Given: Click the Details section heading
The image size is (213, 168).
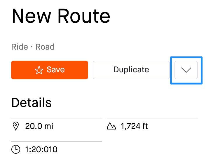Looking at the screenshot, I should 32,103.
